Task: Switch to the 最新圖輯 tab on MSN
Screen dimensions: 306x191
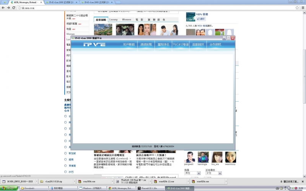Action: tap(101, 20)
